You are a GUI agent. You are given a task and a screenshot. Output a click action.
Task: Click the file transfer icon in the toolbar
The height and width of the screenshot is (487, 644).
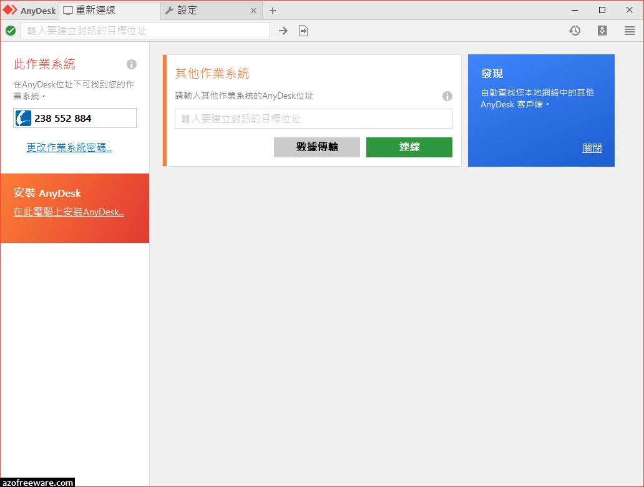pos(303,31)
